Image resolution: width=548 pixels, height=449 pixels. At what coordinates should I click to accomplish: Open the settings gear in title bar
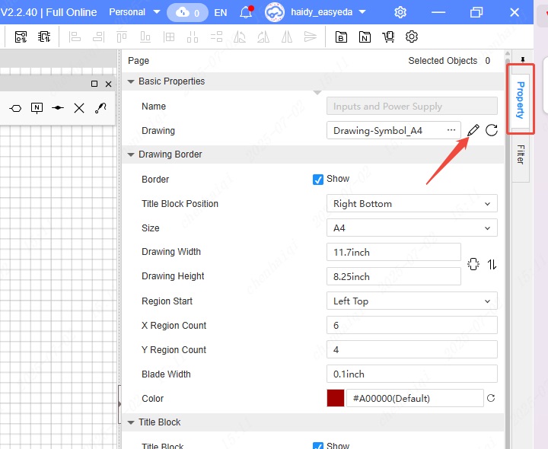[x=400, y=12]
